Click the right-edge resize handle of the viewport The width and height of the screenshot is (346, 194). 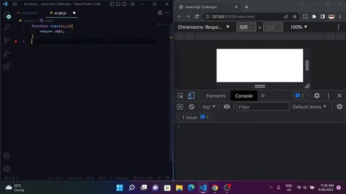pyautogui.click(x=307, y=65)
